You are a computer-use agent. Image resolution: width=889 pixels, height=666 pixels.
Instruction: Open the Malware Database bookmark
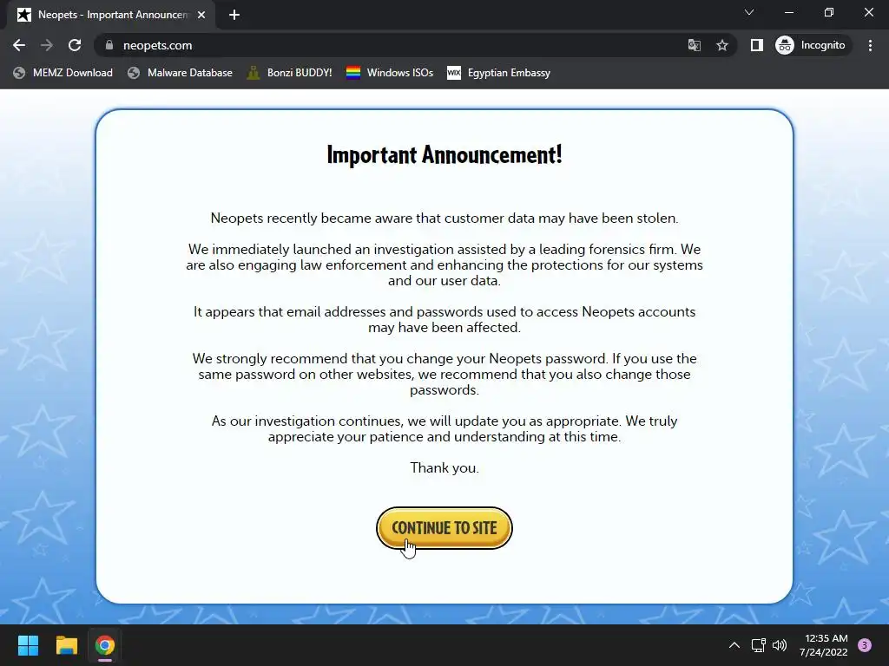[181, 73]
